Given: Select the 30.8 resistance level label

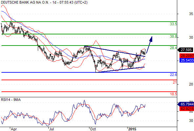Looking at the screenshot, I should pyautogui.click(x=173, y=36).
